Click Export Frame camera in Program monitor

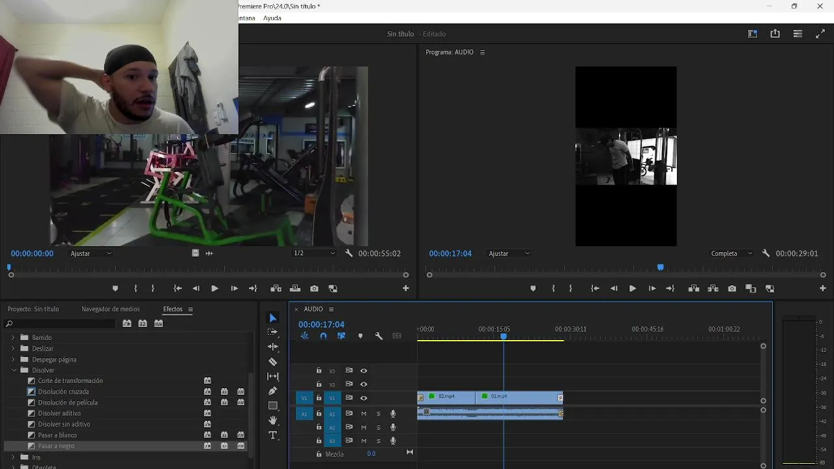click(x=732, y=289)
